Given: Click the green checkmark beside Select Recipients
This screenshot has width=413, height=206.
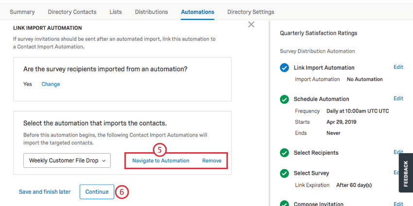Looking at the screenshot, I should (284, 153).
